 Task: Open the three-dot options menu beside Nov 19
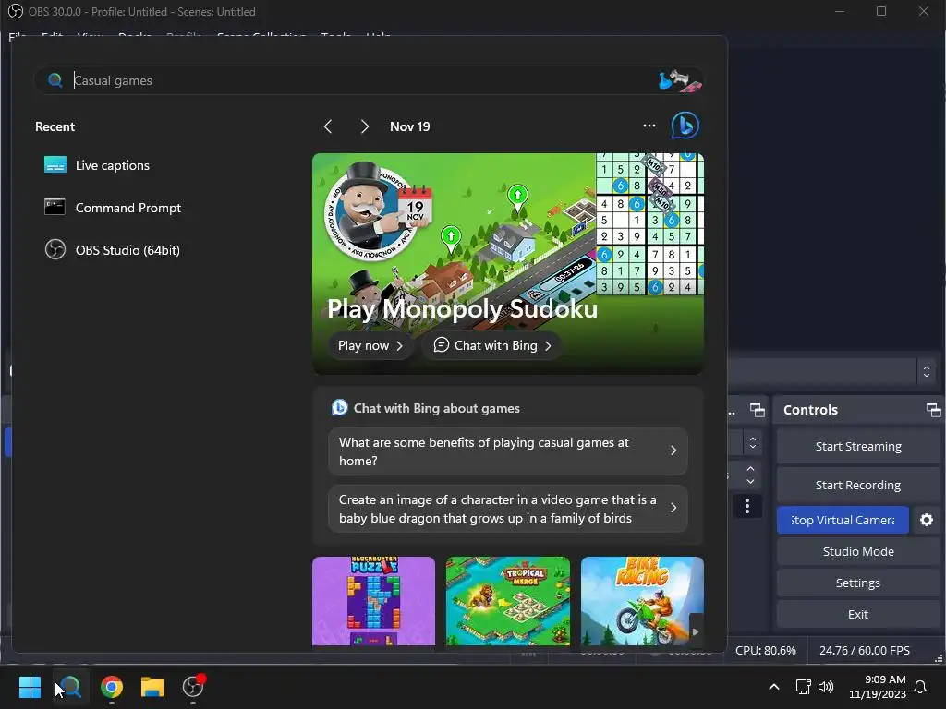[x=649, y=126]
